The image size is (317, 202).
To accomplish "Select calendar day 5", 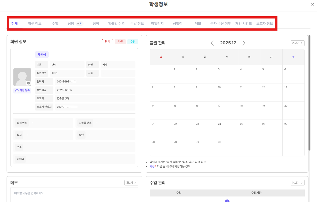I will [271, 74].
